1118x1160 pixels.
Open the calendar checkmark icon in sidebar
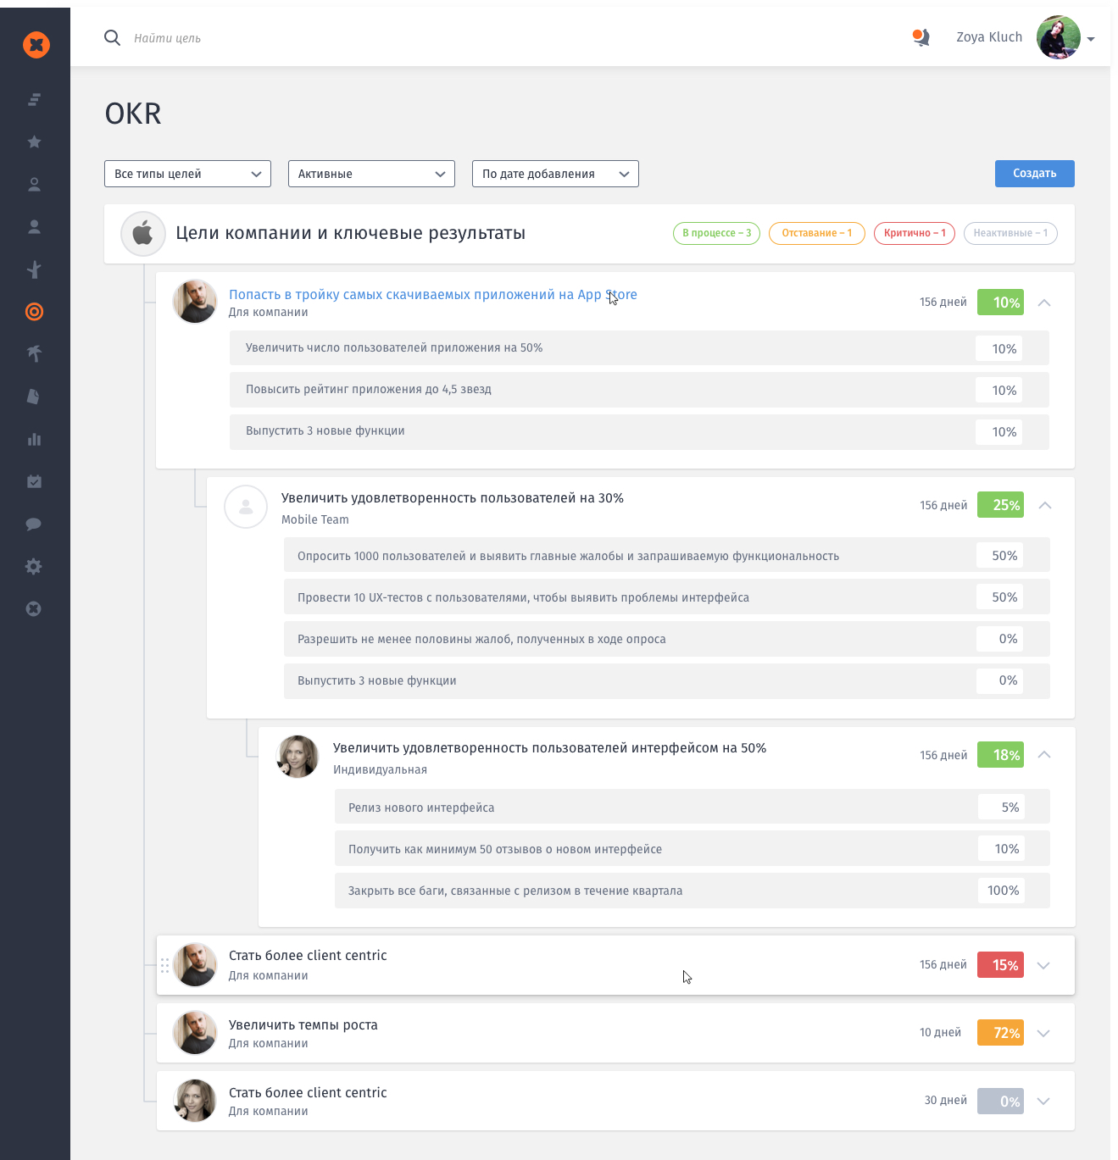[35, 481]
